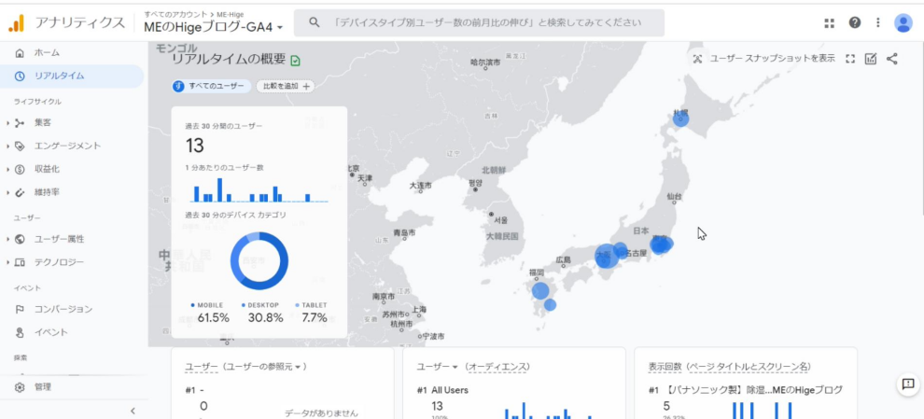Click the 維持率 magnet icon

click(20, 192)
